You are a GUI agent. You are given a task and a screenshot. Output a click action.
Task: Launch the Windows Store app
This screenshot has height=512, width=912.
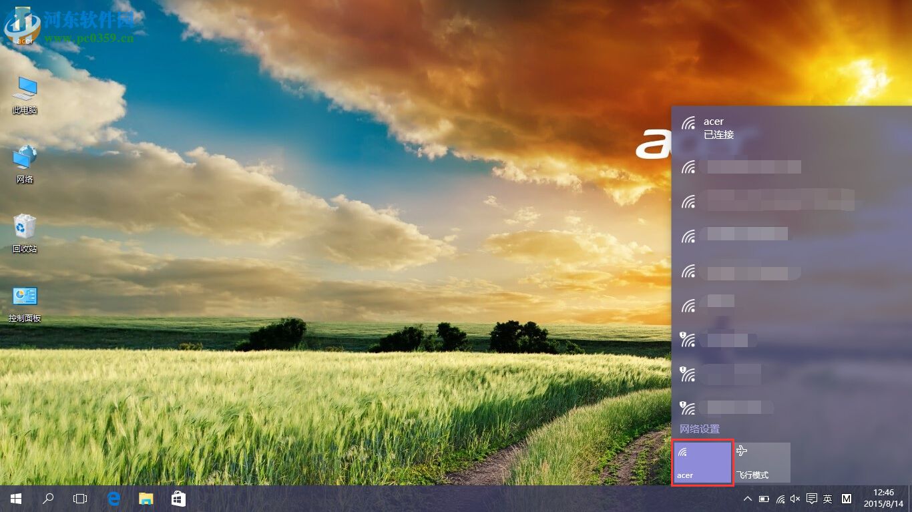pos(178,498)
